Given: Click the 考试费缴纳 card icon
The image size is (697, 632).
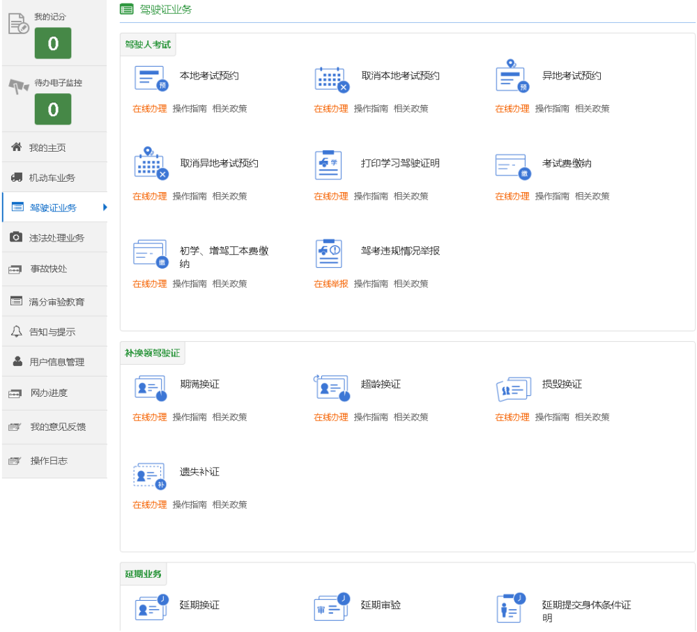Looking at the screenshot, I should click(x=513, y=167).
